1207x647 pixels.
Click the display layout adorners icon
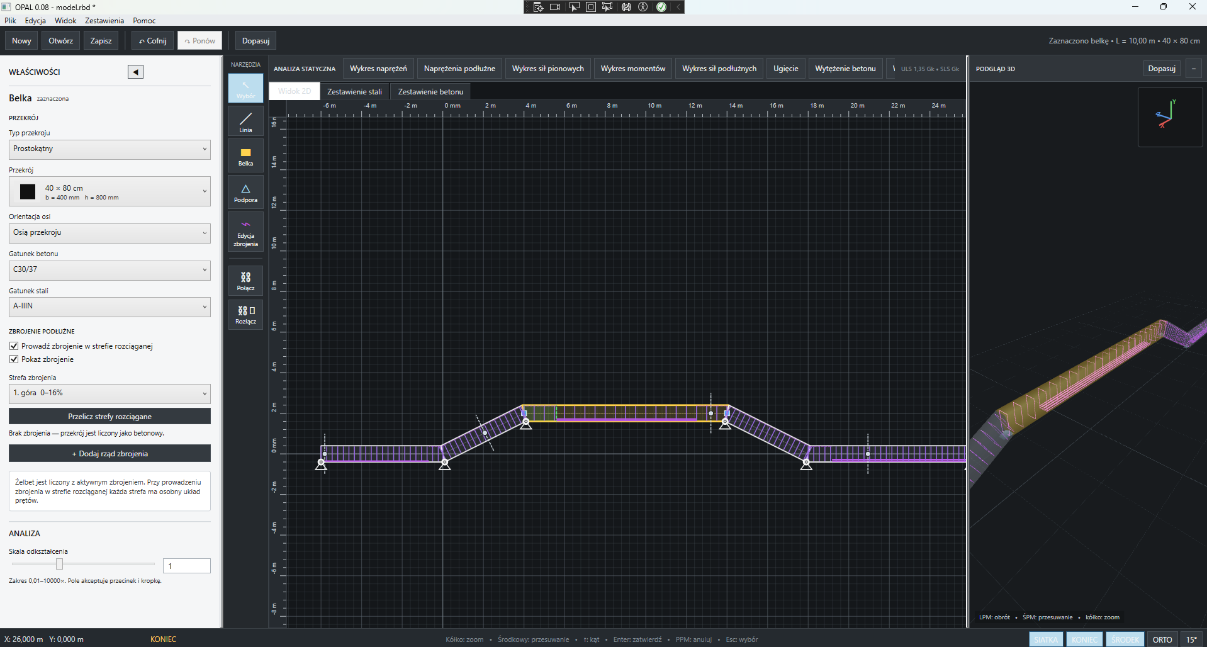591,7
